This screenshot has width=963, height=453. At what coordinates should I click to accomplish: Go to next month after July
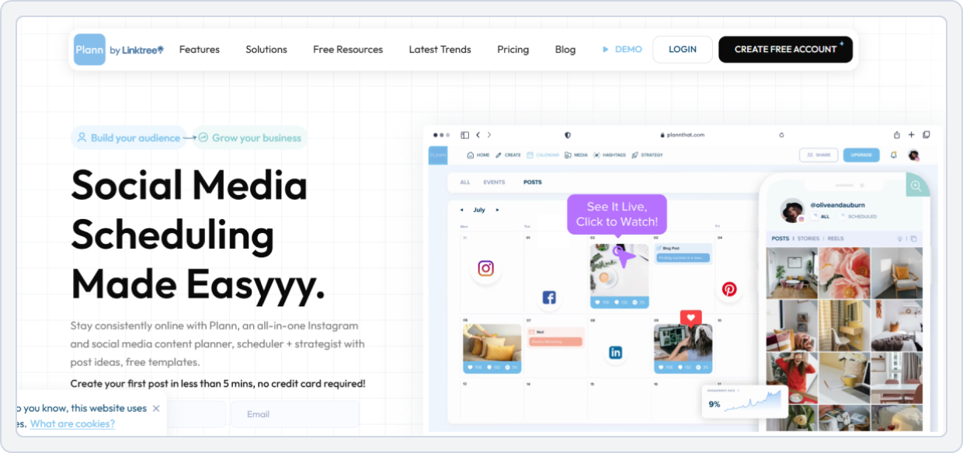coord(498,210)
